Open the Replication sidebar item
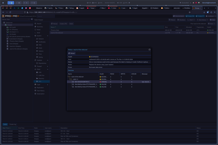This screenshot has height=145, width=218. (40, 88)
